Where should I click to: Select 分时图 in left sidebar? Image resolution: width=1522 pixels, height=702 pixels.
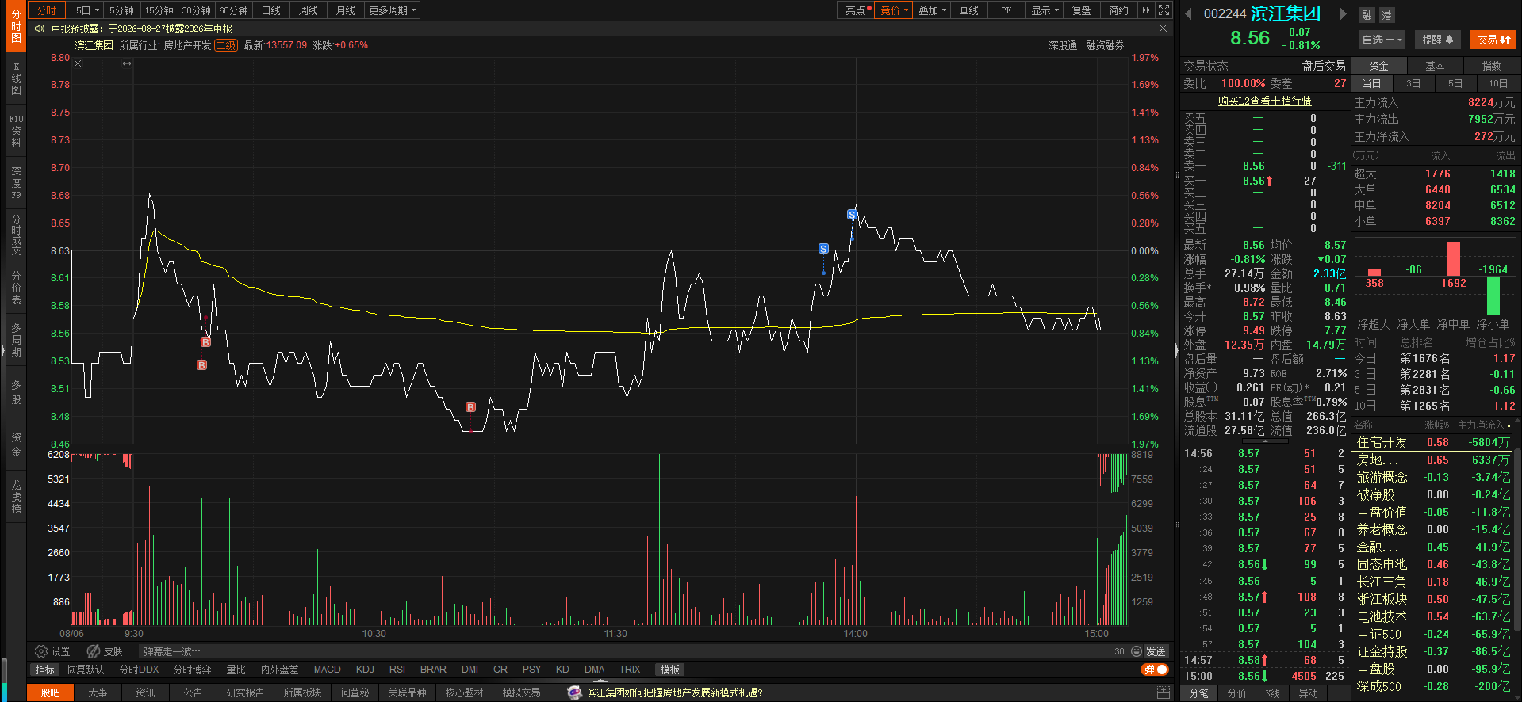coord(16,26)
